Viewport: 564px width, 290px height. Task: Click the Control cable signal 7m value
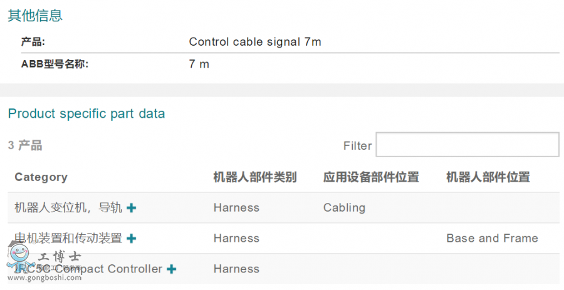(x=254, y=43)
